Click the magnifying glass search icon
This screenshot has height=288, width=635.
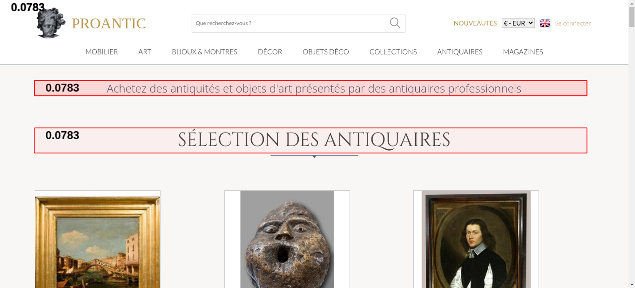(395, 23)
